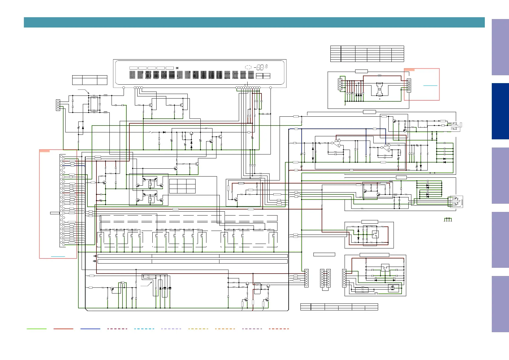Click the solid blue legend line
This screenshot has height=360, width=509.
click(90, 329)
